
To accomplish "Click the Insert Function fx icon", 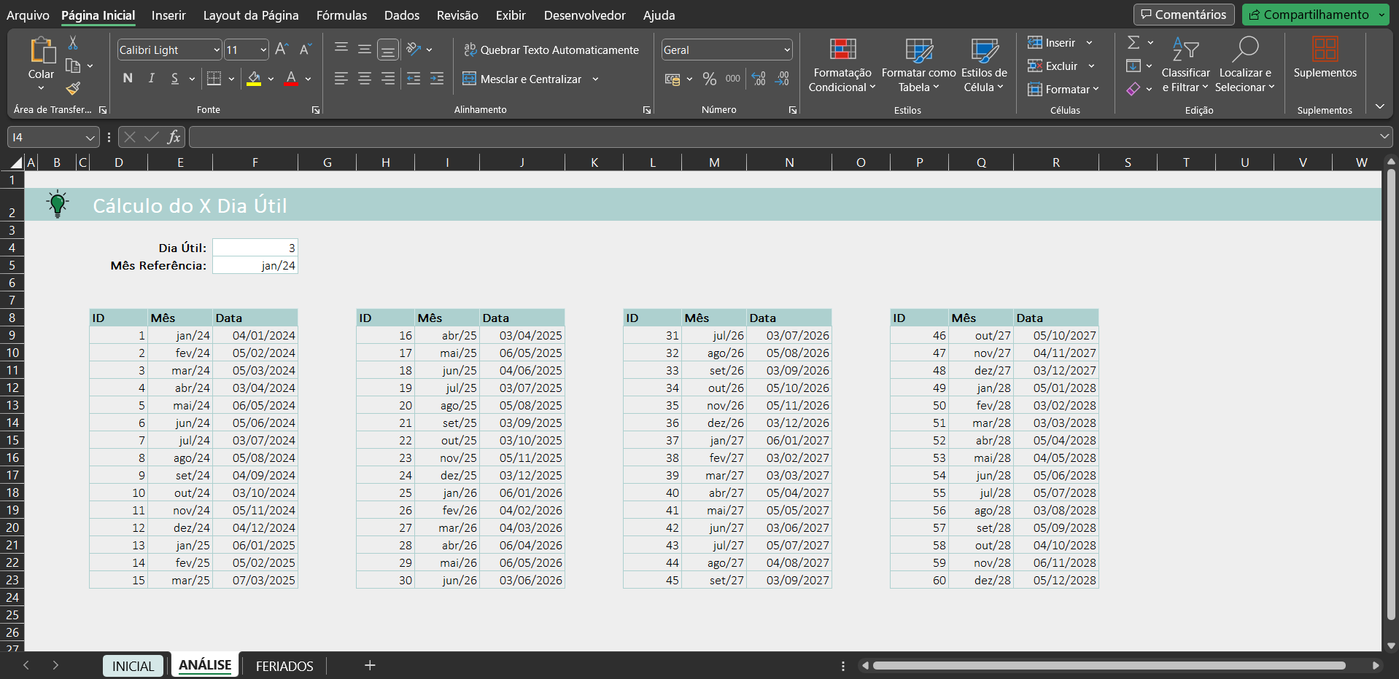I will [174, 137].
